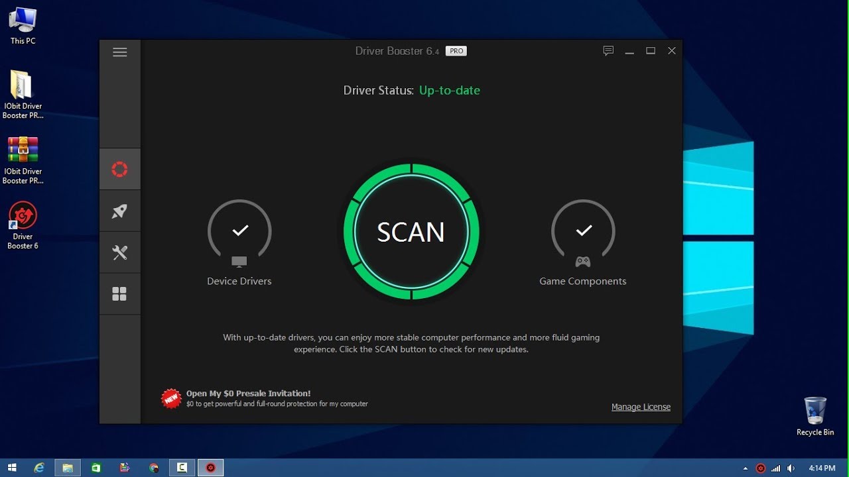Image resolution: width=849 pixels, height=477 pixels.
Task: Open the Manage License link
Action: pyautogui.click(x=641, y=407)
